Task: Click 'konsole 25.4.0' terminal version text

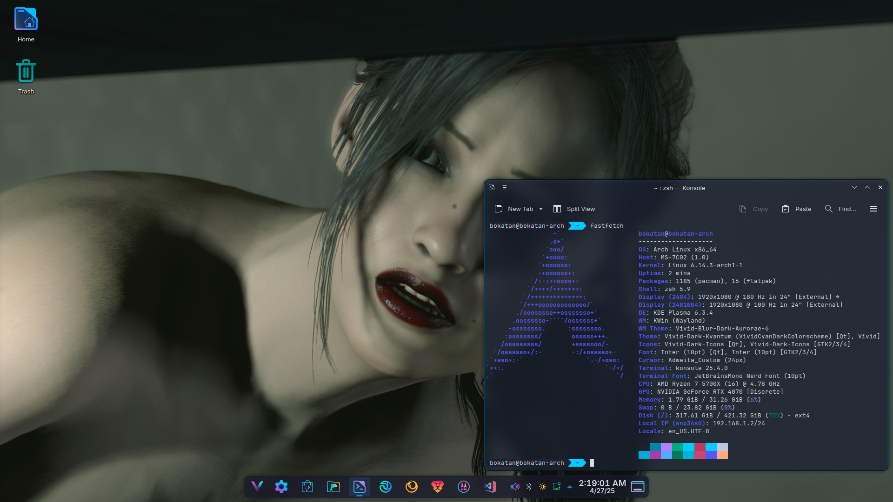Action: point(701,368)
